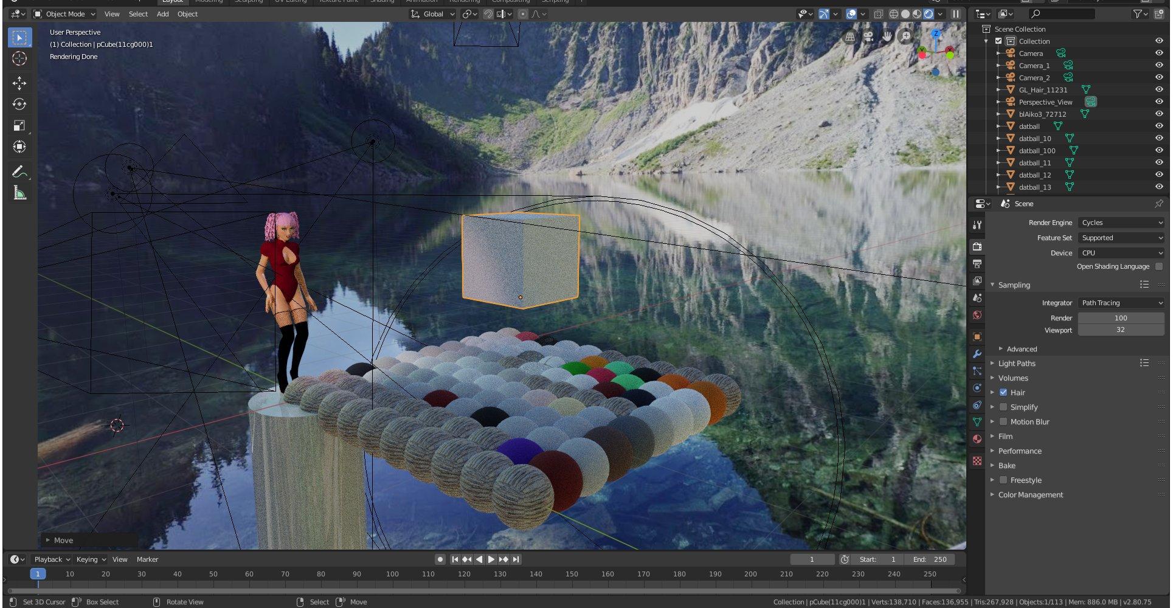1173x608 pixels.
Task: Switch to wireframe viewport shading
Action: (894, 14)
